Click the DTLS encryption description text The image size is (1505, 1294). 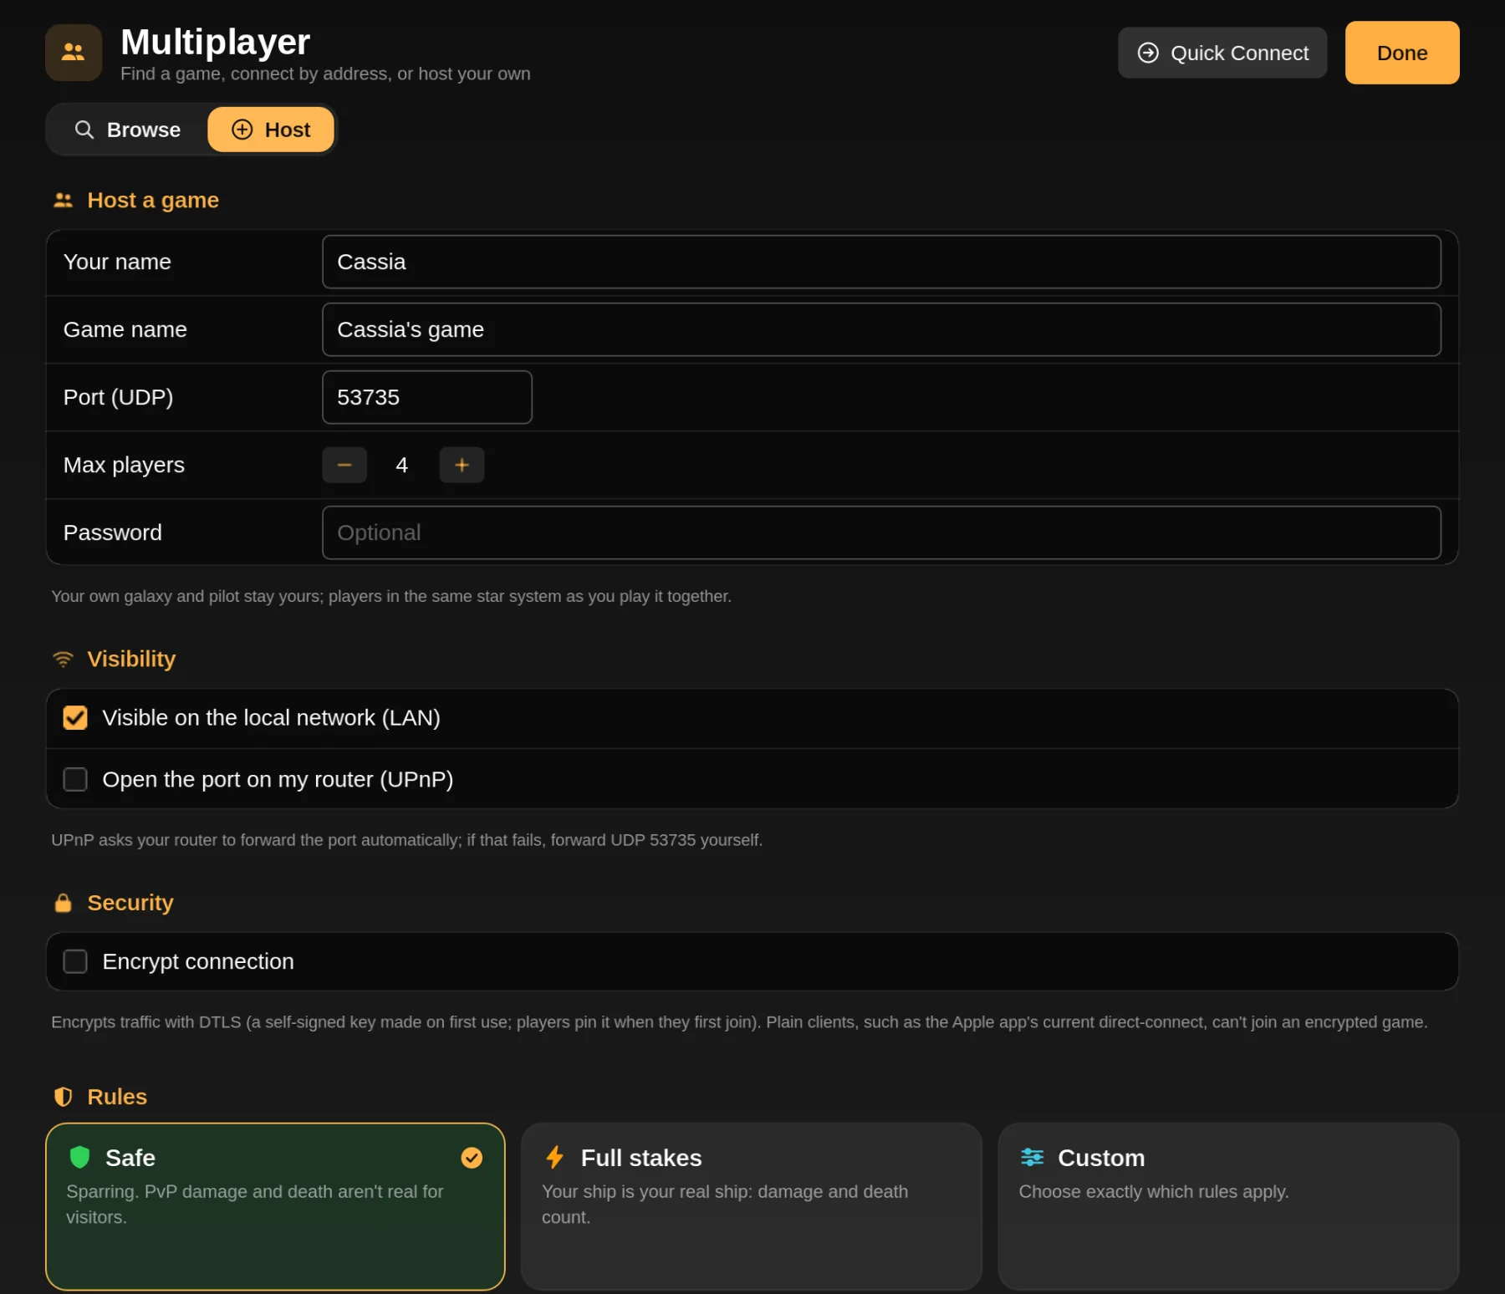[x=739, y=1022]
